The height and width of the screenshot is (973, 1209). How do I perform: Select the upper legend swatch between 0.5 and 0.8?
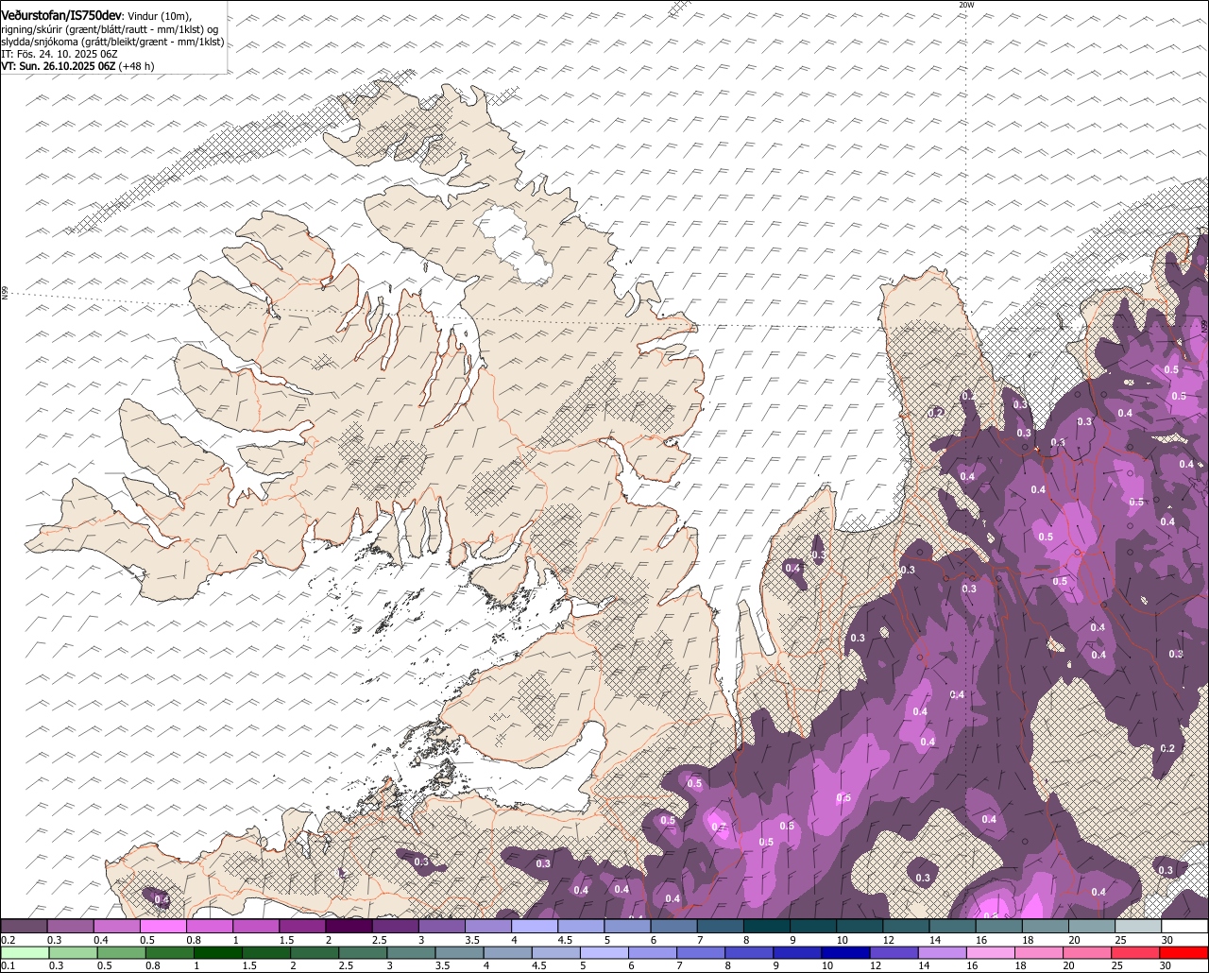162,926
